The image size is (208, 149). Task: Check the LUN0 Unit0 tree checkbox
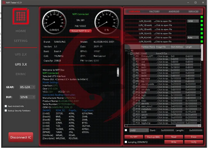[x=131, y=53]
